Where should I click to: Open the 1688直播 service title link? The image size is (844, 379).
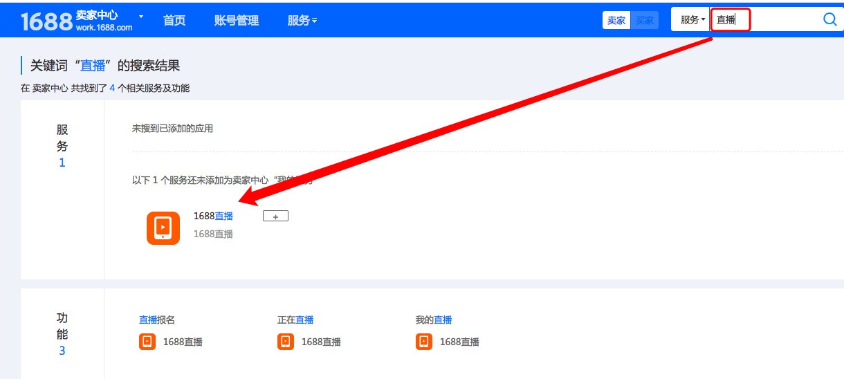(x=213, y=216)
